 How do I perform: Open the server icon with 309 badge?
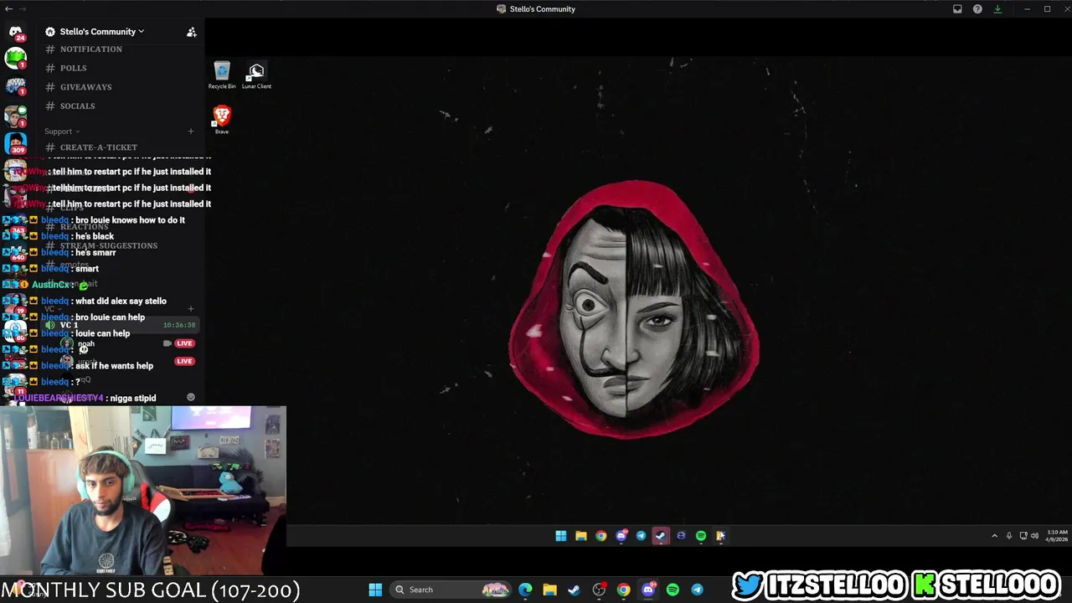[x=15, y=142]
